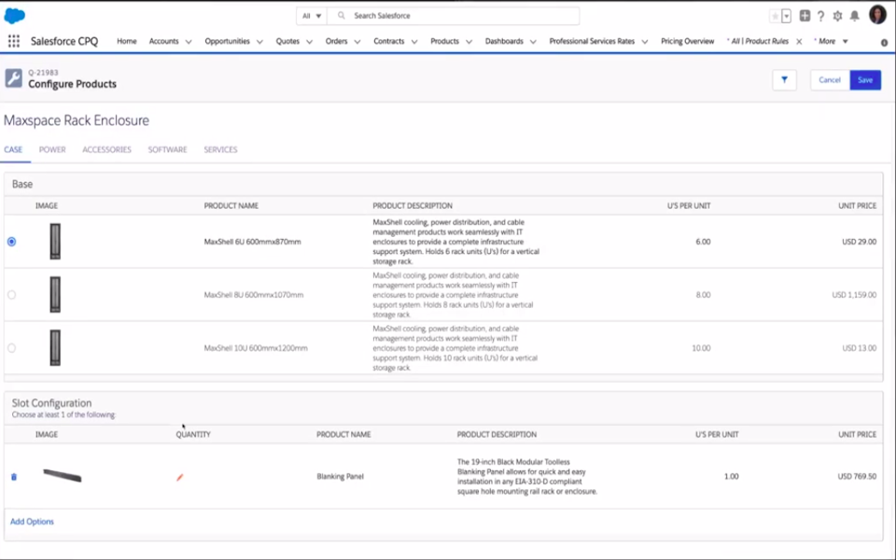Open the favorites list dropdown arrow
The height and width of the screenshot is (560, 896).
[x=786, y=16]
